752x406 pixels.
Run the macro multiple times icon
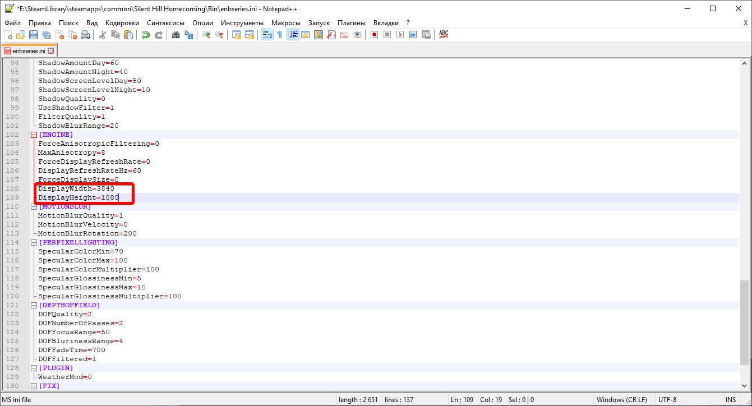click(x=413, y=35)
